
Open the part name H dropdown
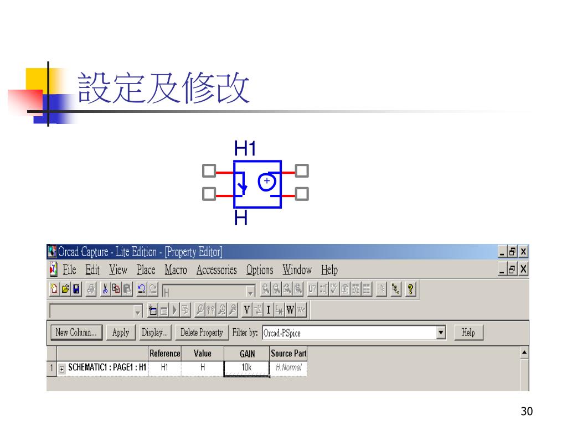click(x=250, y=291)
